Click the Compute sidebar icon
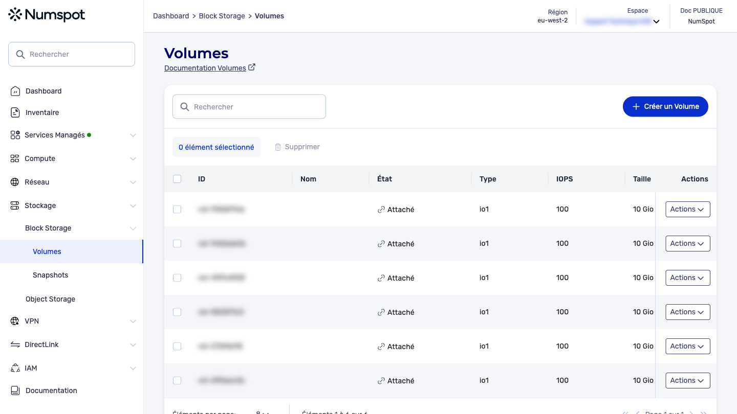 pos(15,158)
